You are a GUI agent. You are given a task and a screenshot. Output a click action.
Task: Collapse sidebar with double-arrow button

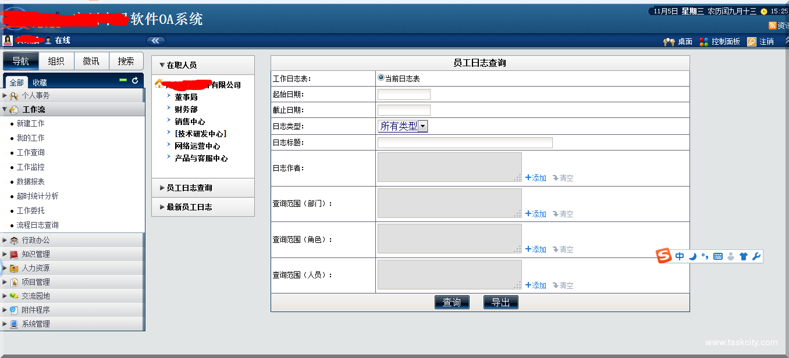(x=155, y=41)
